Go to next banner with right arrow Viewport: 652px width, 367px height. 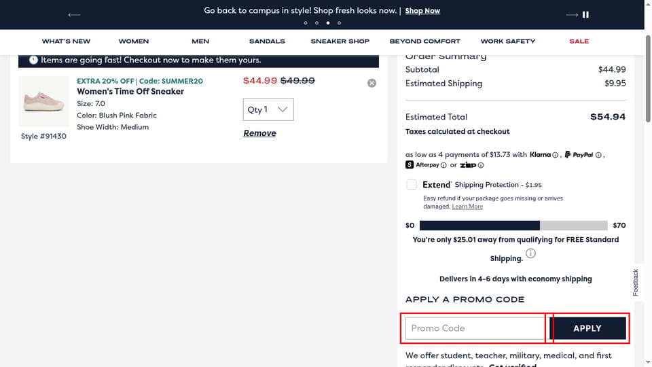click(x=572, y=15)
